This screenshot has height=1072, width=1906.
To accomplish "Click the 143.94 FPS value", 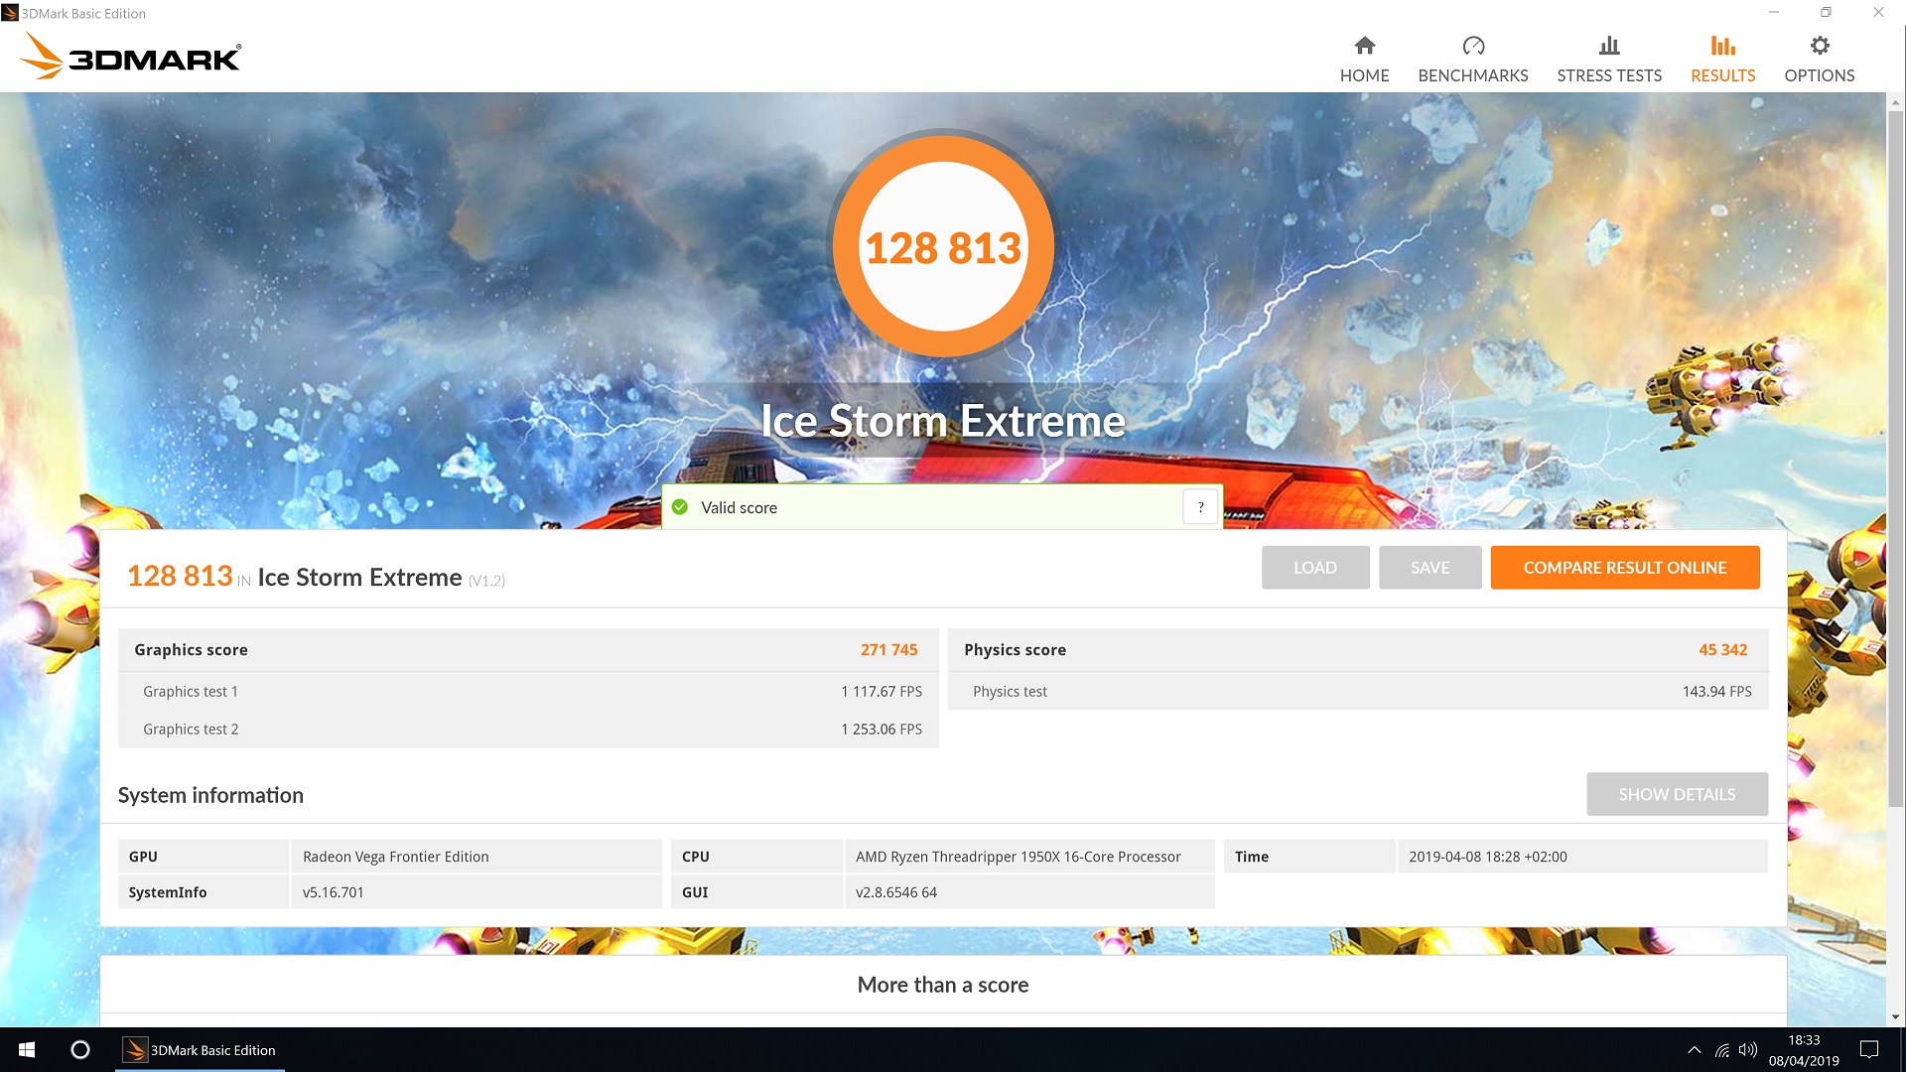I will pyautogui.click(x=1716, y=691).
